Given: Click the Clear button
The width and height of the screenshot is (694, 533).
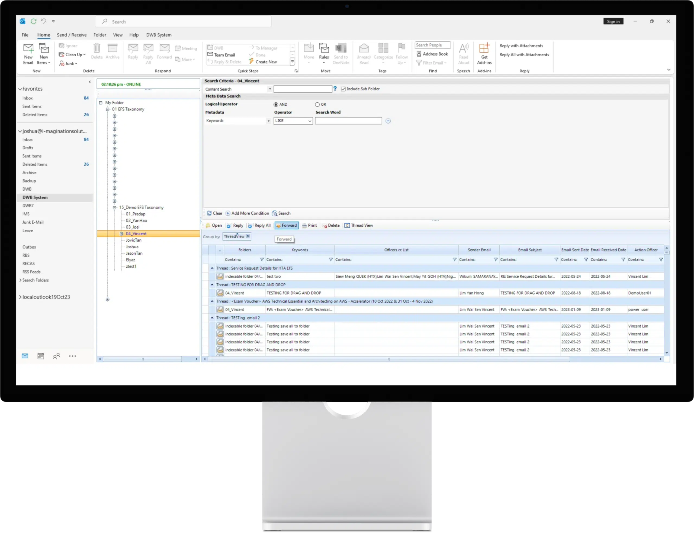Looking at the screenshot, I should (x=215, y=213).
